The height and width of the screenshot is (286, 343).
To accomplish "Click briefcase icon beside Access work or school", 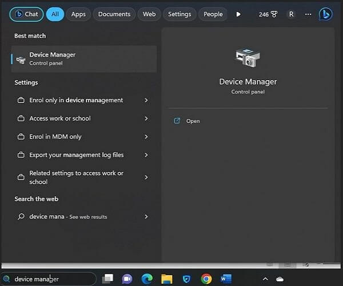I will point(21,118).
